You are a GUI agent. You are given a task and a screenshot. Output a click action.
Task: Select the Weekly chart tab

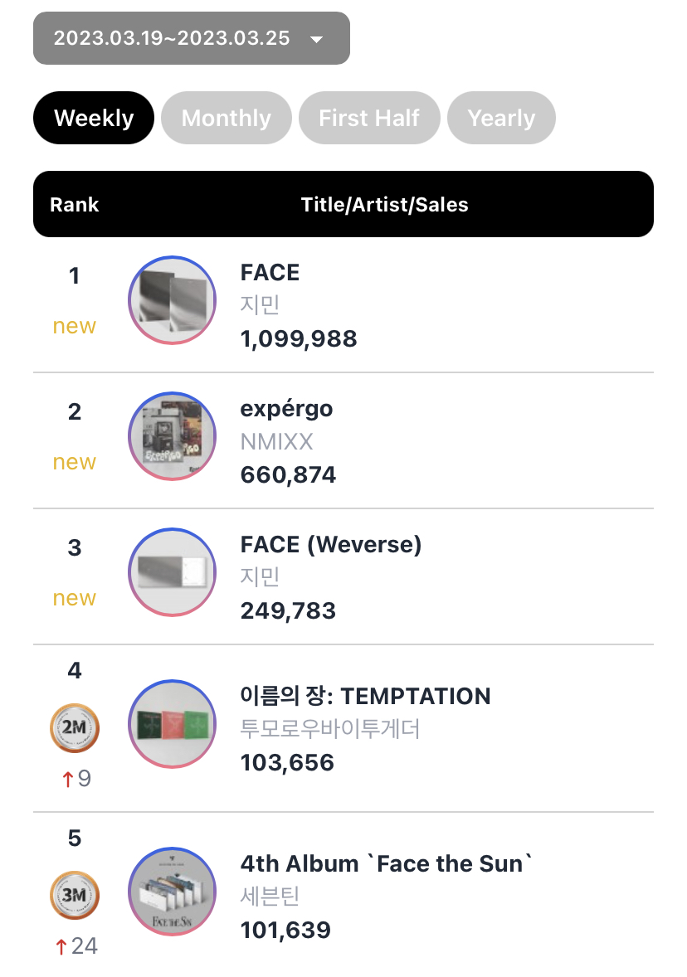point(94,118)
